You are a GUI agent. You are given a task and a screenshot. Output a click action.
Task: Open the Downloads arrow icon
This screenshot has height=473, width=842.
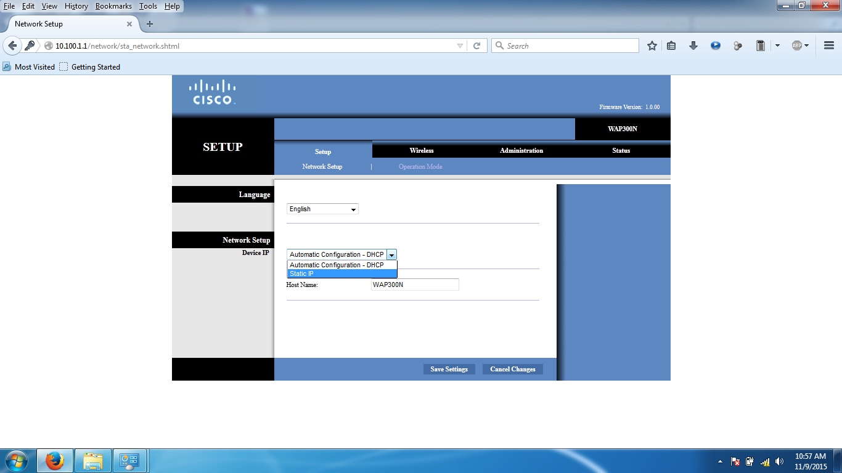(693, 46)
